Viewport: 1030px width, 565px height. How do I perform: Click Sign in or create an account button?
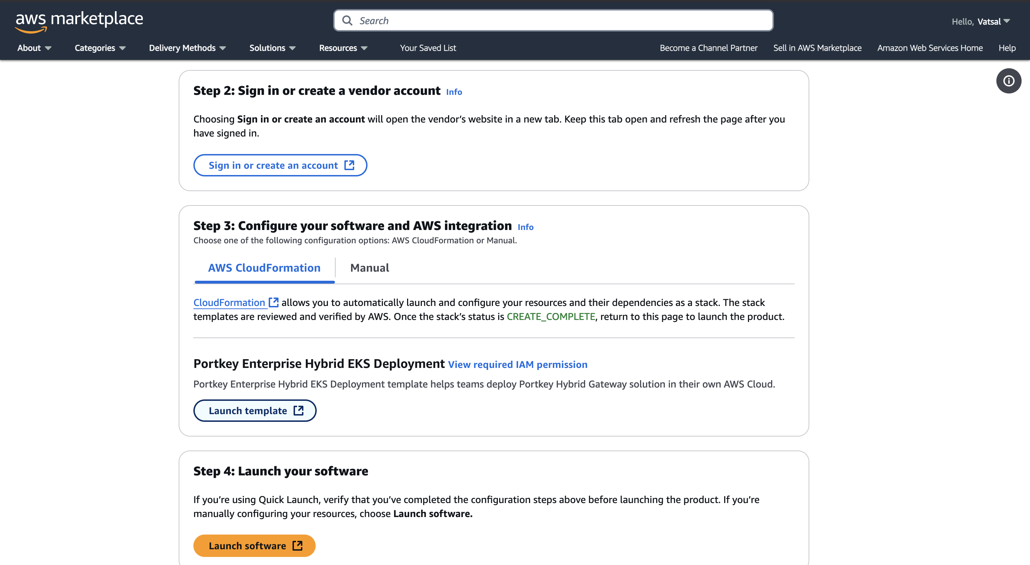click(x=280, y=166)
